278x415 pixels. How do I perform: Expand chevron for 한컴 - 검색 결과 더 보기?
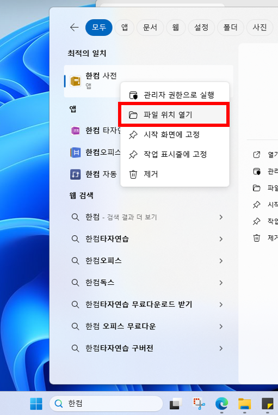[221, 217]
